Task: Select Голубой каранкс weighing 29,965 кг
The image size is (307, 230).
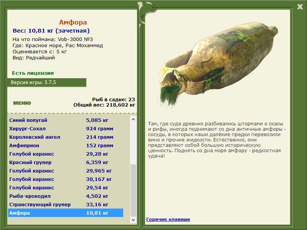Action: click(66, 171)
